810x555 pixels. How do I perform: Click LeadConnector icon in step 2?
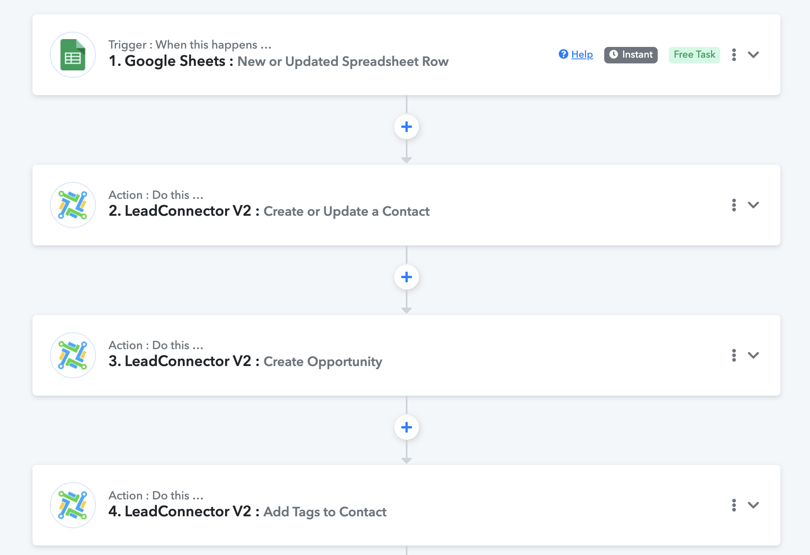coord(73,205)
